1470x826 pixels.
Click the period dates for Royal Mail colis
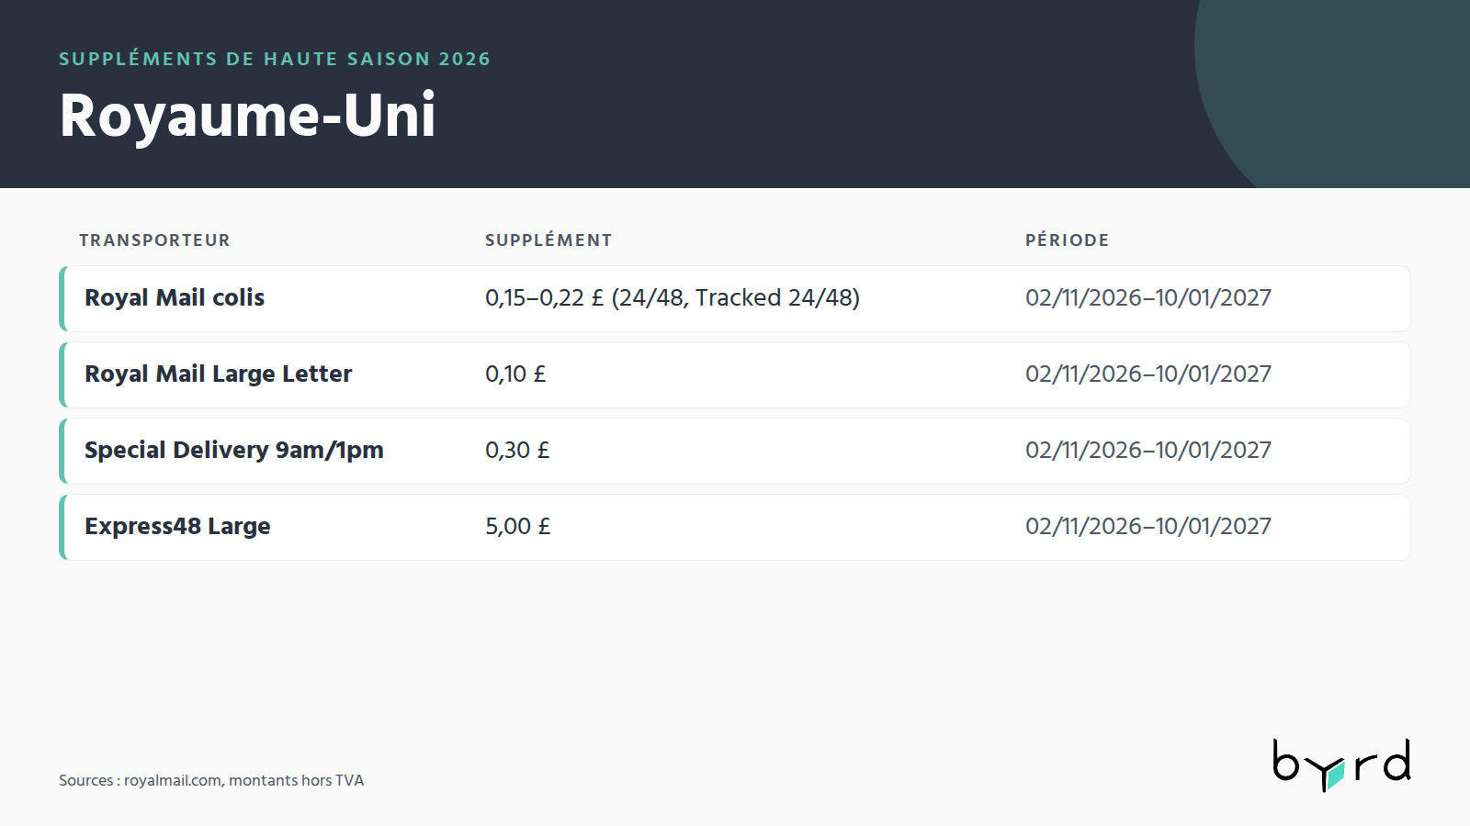click(1148, 298)
